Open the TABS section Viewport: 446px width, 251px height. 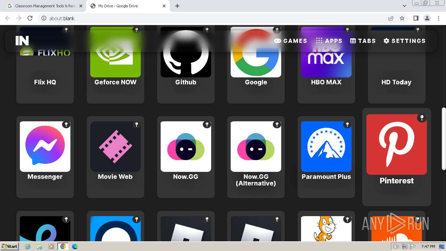coord(363,41)
